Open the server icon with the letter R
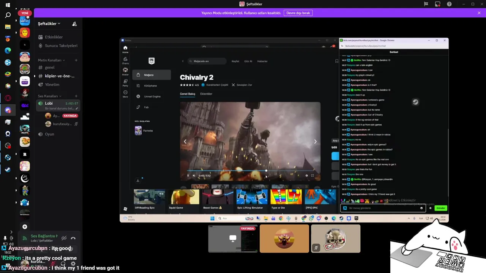This screenshot has height=273, width=486. (25, 154)
